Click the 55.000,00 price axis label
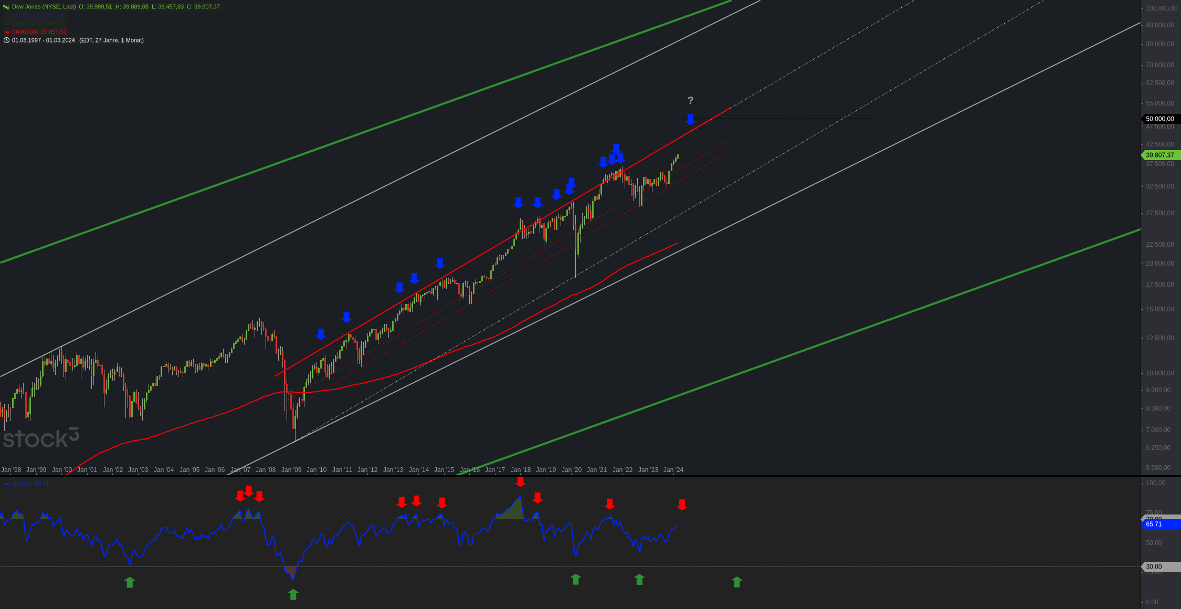Viewport: 1181px width, 609px height. tap(1160, 103)
